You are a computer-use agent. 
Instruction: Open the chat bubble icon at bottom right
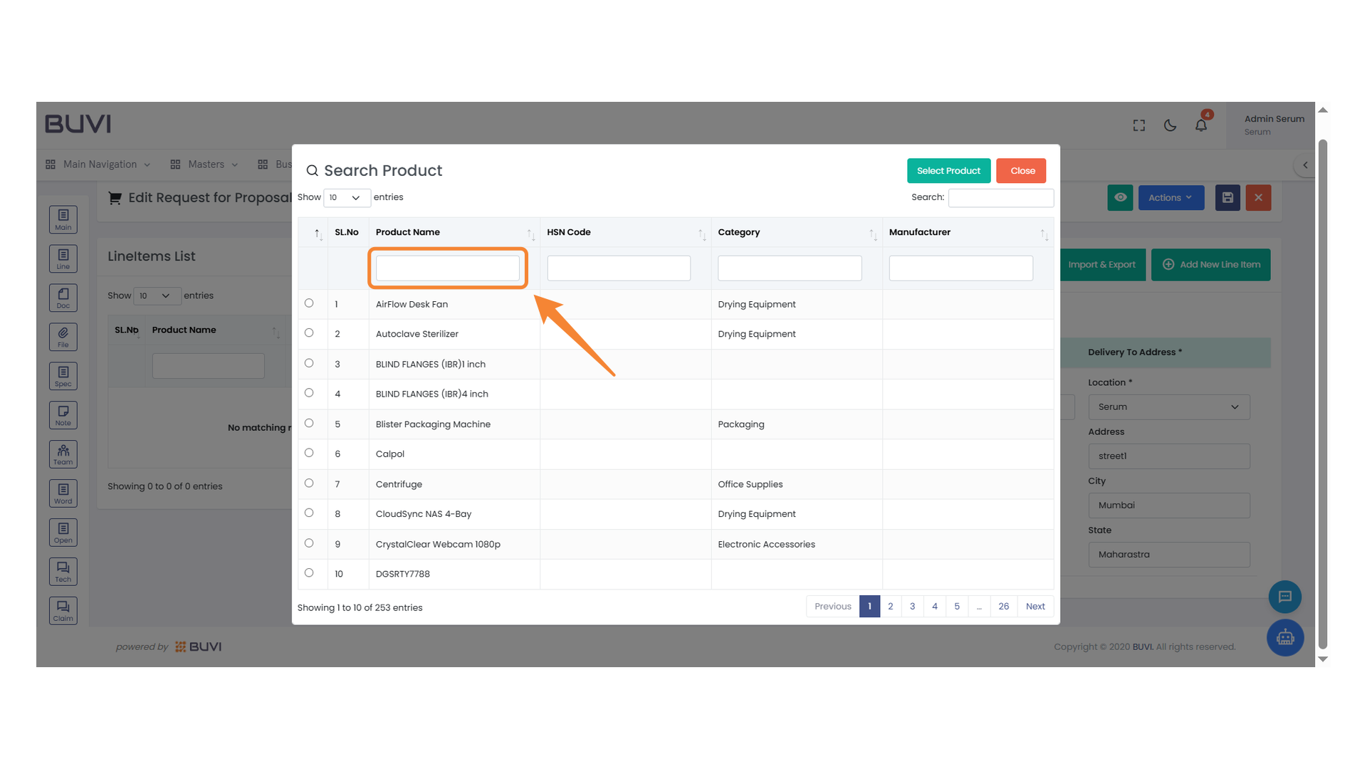click(x=1285, y=597)
